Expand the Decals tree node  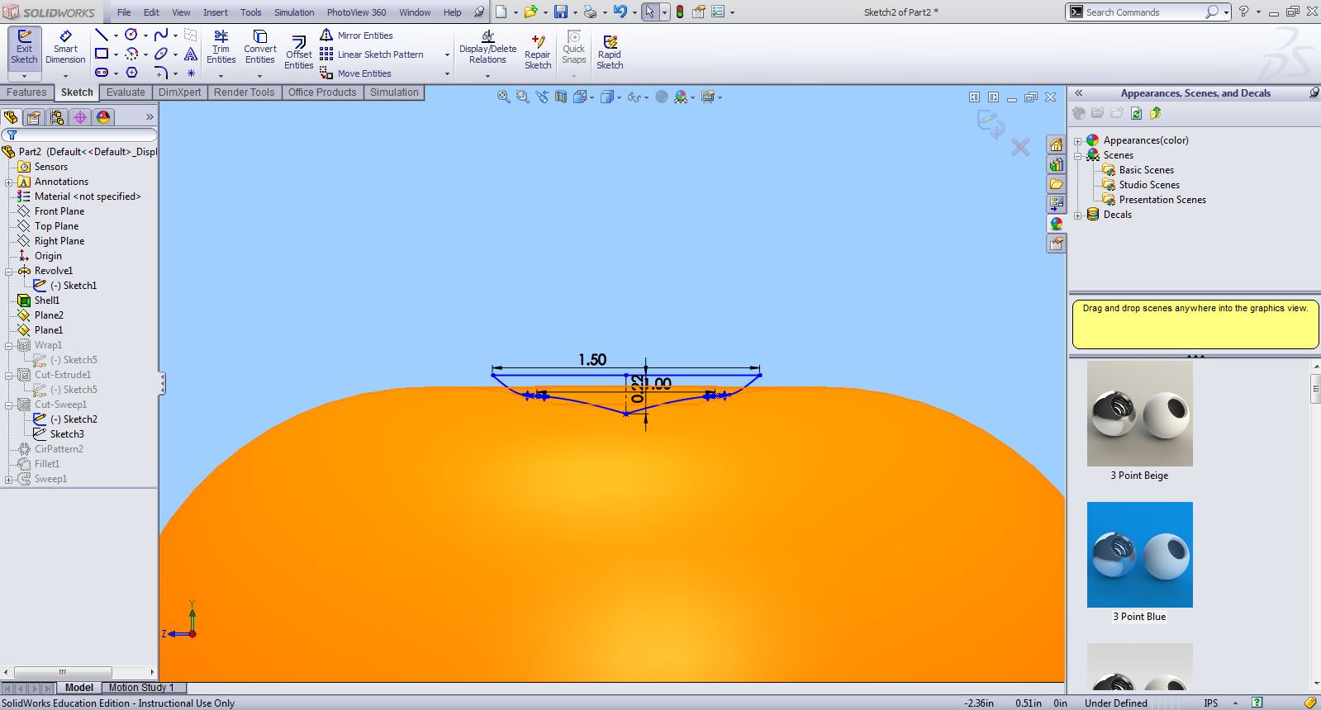coord(1078,215)
